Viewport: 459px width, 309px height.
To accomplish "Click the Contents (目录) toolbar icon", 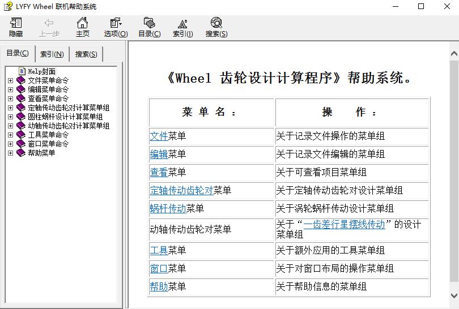I will click(x=150, y=27).
